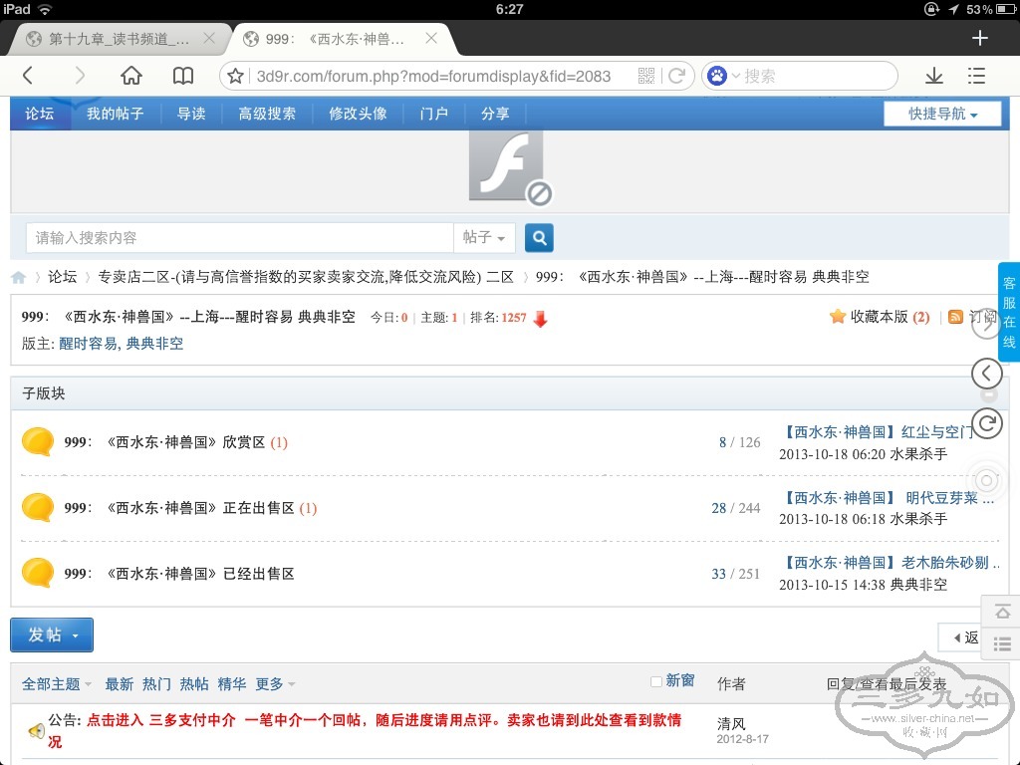This screenshot has width=1020, height=765.
Task: Open 门户 in navigation bar
Action: tap(434, 114)
